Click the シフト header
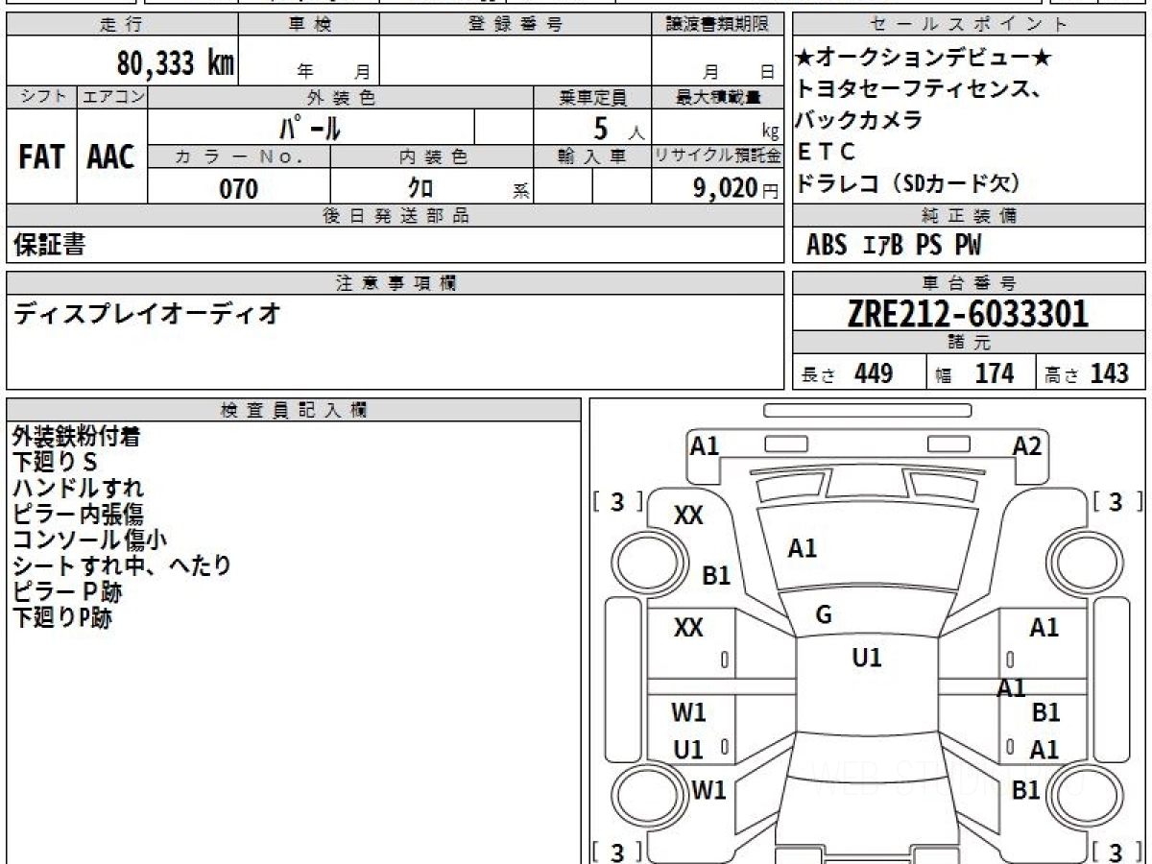This screenshot has width=1152, height=864. click(x=41, y=97)
